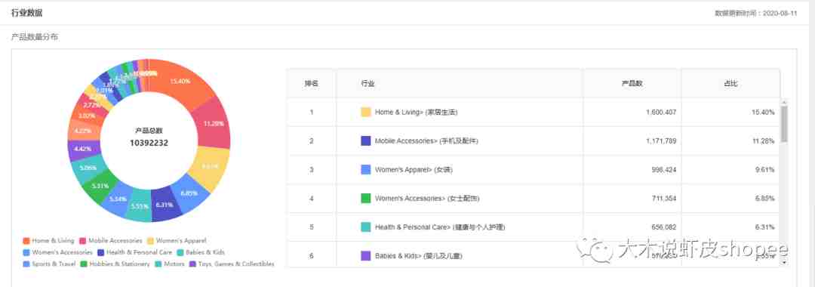815x287 pixels.
Task: Click the total product count 10392232
Action: pos(149,142)
